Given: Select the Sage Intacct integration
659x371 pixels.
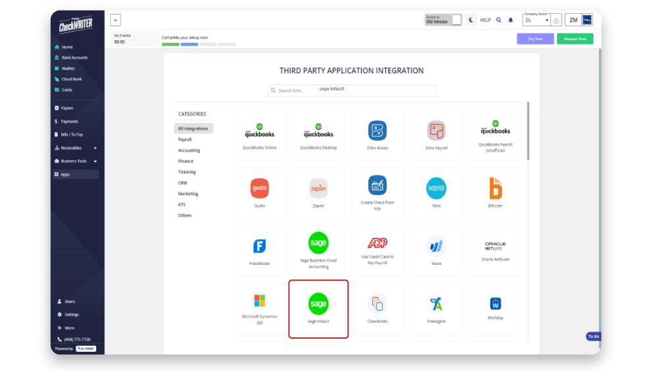Looking at the screenshot, I should 318,309.
